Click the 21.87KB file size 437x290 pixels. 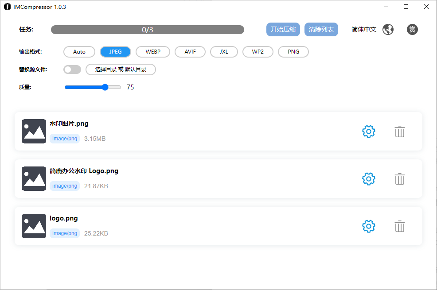96,186
